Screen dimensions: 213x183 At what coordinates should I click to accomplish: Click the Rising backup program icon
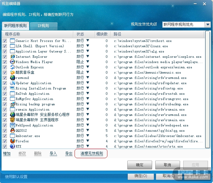click(x=12, y=104)
